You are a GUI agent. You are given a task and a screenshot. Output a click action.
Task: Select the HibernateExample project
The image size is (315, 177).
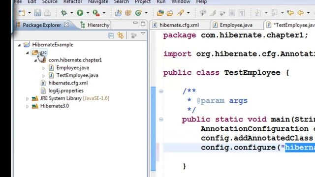[53, 45]
